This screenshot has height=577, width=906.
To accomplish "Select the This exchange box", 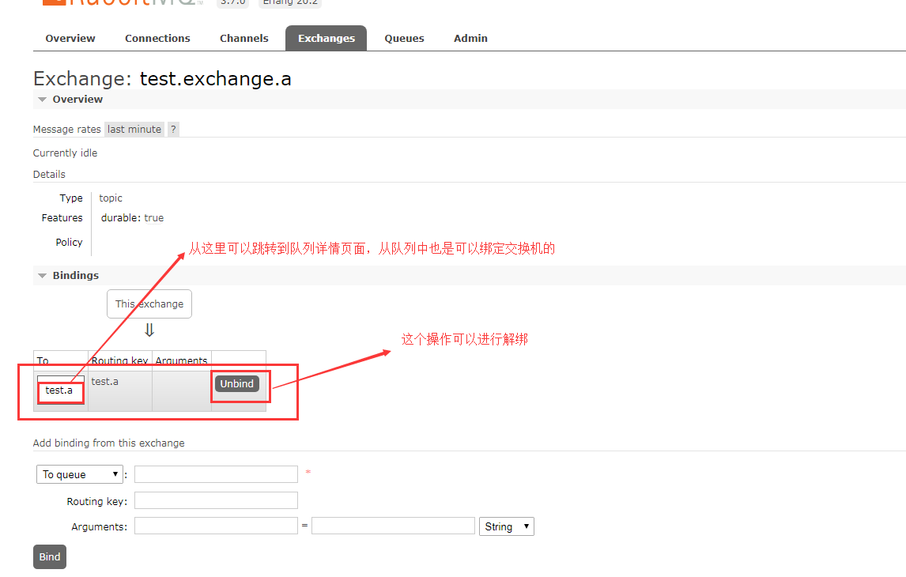I will click(149, 304).
